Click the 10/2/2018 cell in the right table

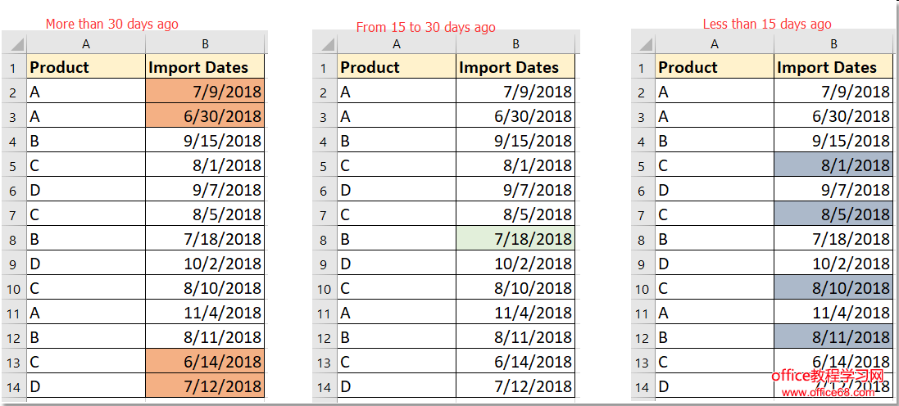(x=833, y=264)
